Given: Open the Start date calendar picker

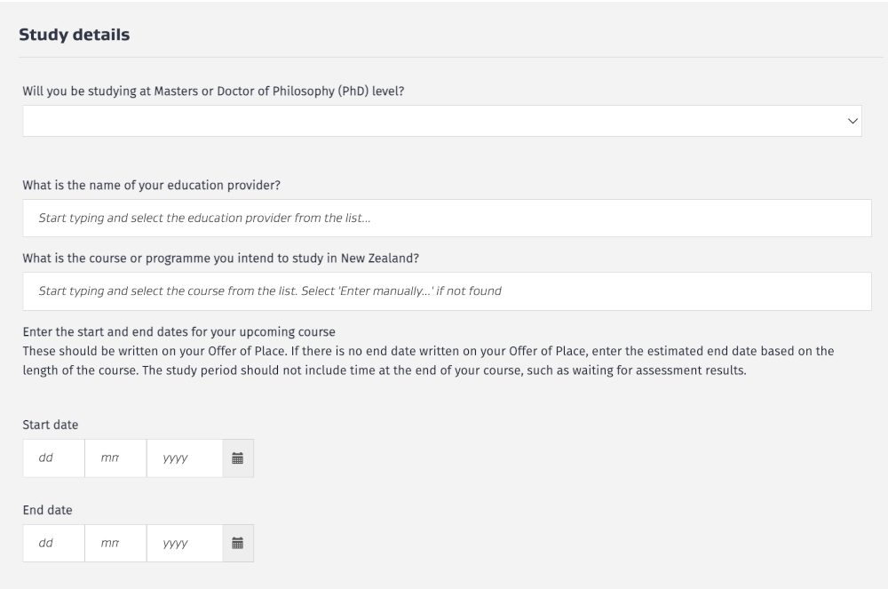Looking at the screenshot, I should 237,458.
